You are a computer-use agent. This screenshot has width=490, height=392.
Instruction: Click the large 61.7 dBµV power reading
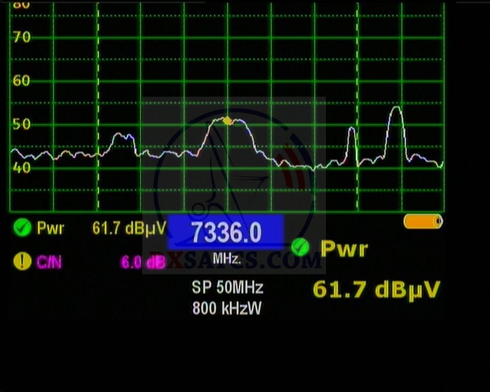pyautogui.click(x=376, y=289)
